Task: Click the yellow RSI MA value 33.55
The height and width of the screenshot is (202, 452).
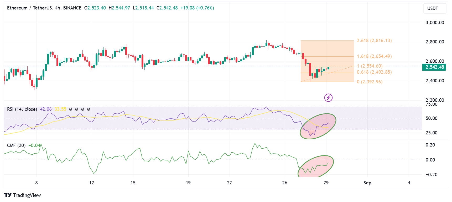Action: click(60, 109)
